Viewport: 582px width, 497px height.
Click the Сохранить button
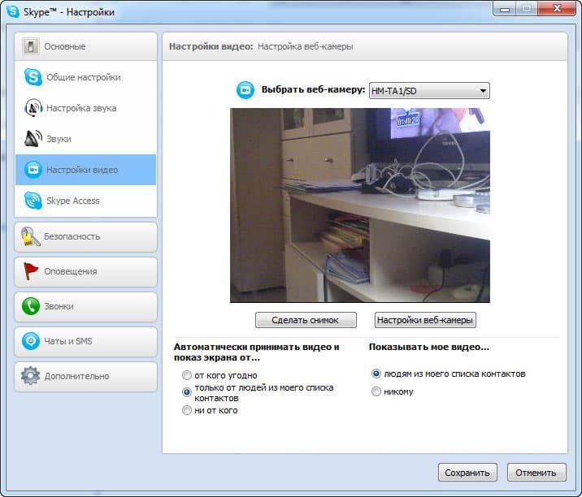click(x=467, y=473)
